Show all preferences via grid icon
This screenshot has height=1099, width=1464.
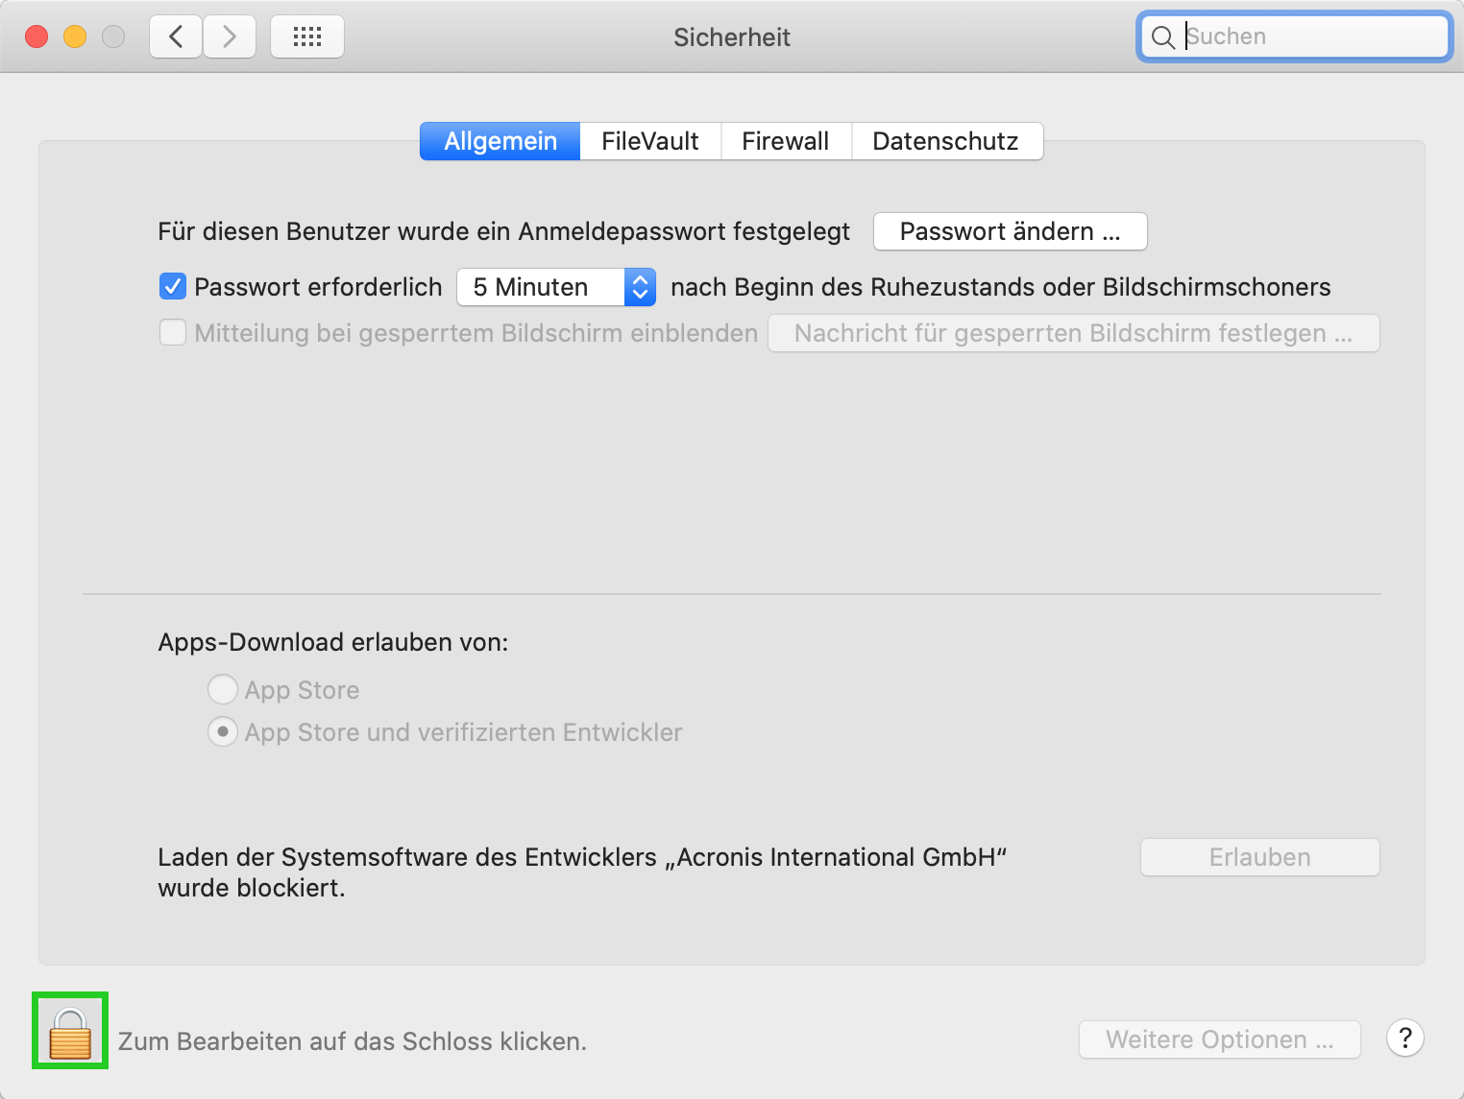point(307,37)
